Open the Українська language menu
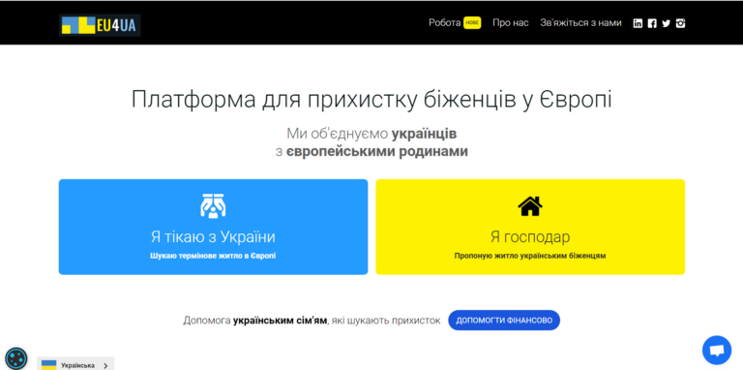This screenshot has height=370, width=743. [x=75, y=364]
